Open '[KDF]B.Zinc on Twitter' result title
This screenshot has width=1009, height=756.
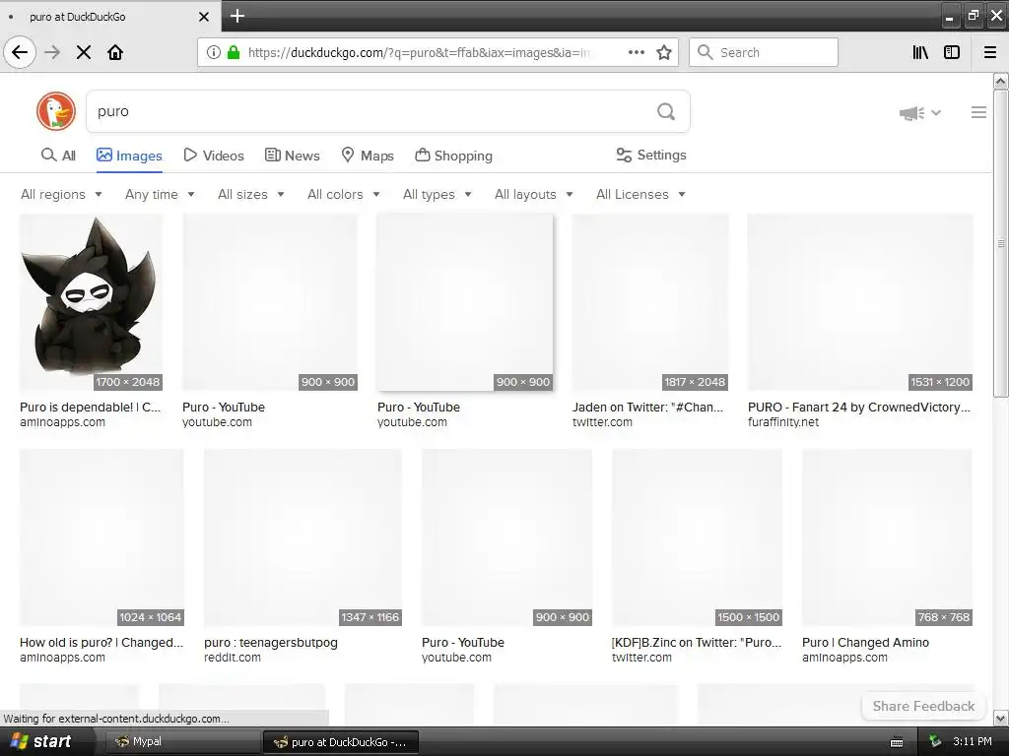tap(697, 642)
